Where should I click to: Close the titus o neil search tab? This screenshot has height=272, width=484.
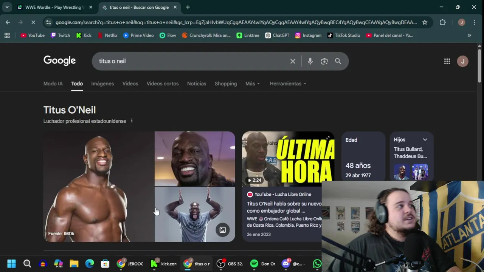click(x=175, y=7)
